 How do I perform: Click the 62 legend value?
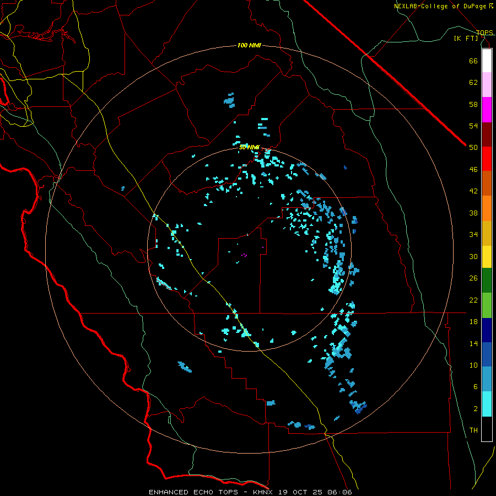[473, 83]
